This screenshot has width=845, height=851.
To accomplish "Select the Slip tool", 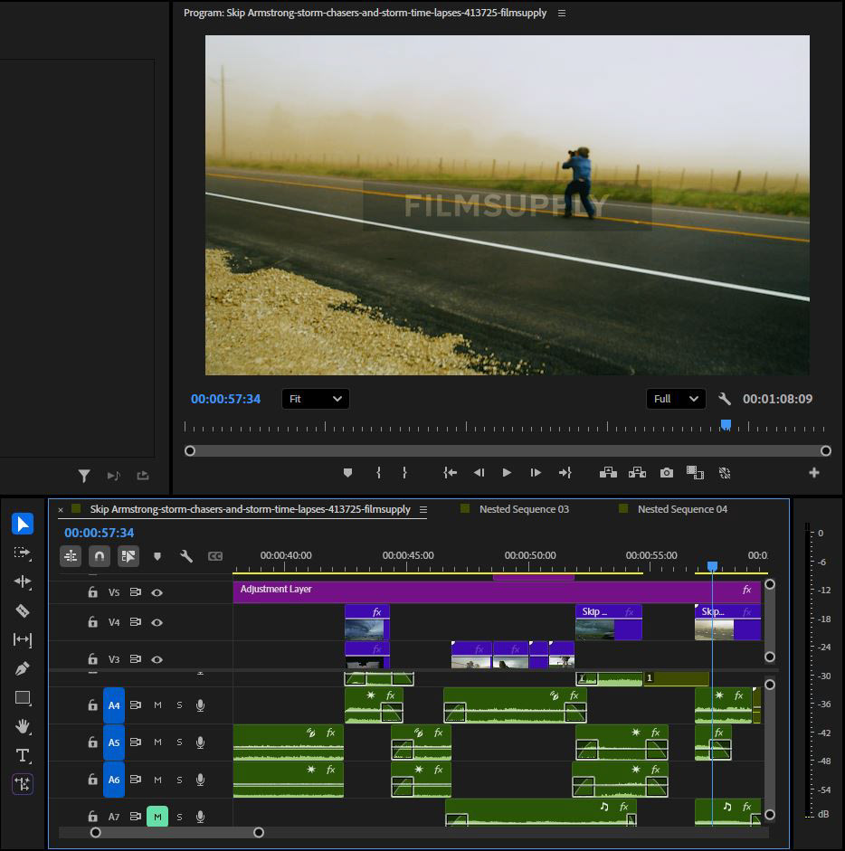I will pyautogui.click(x=23, y=640).
